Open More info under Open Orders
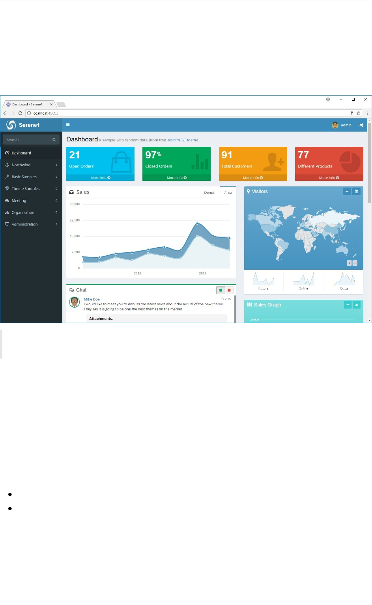 [100, 178]
